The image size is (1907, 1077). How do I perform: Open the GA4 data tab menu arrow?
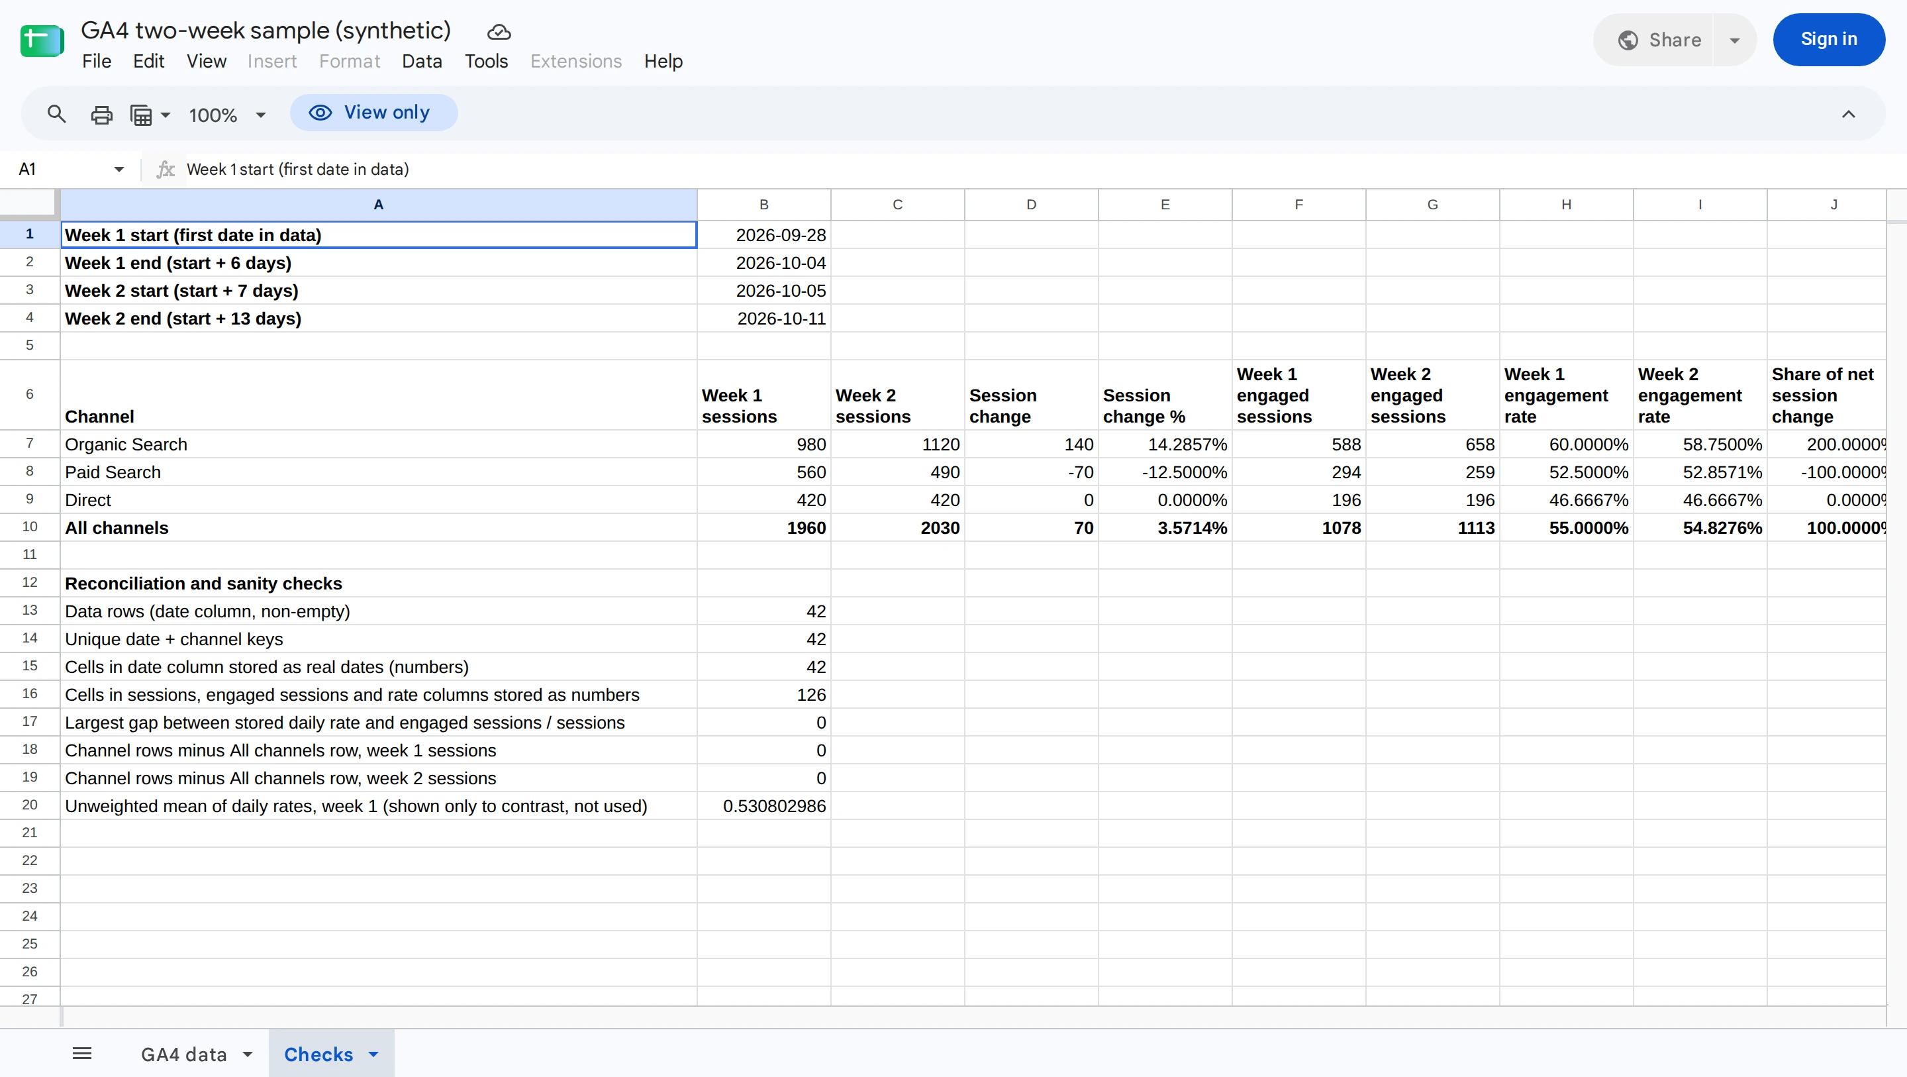click(x=248, y=1054)
